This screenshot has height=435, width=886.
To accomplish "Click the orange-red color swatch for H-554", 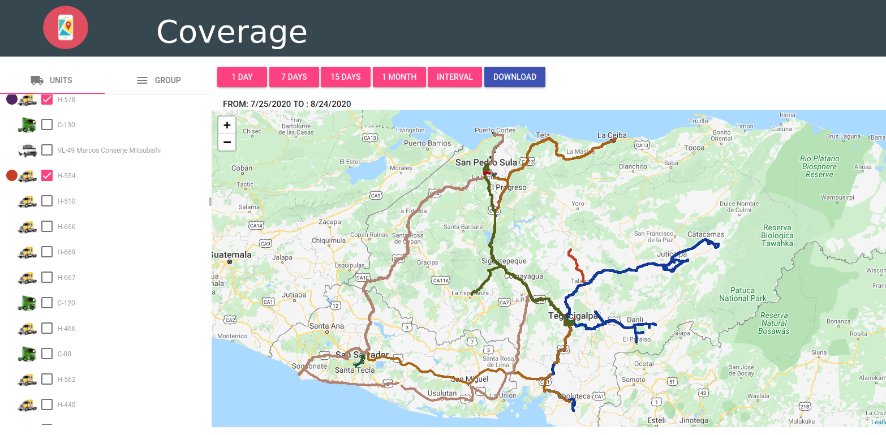I will (11, 175).
